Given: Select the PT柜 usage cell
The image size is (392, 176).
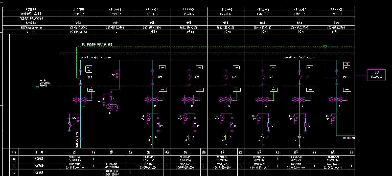Looking at the screenshot, I should click(115, 23).
